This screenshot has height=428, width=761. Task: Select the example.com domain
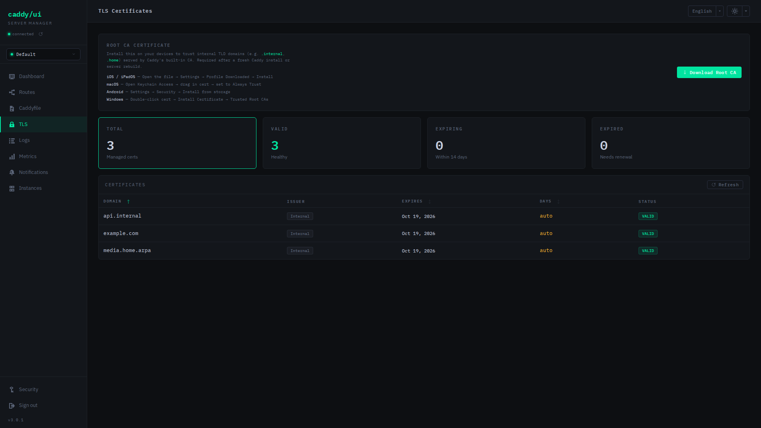121,233
